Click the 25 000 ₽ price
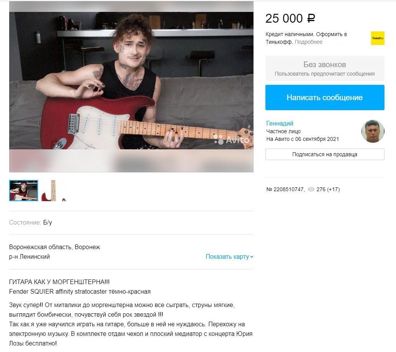The height and width of the screenshot is (352, 396). tap(290, 18)
